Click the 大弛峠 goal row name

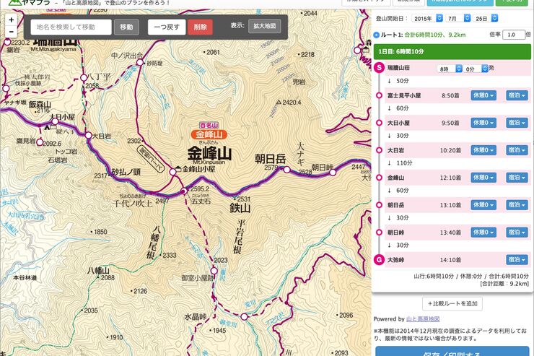click(x=395, y=260)
